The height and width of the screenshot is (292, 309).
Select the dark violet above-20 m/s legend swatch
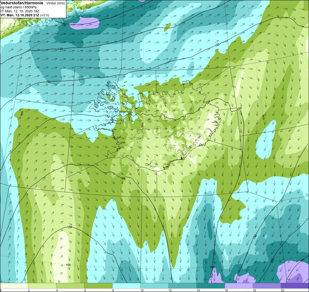(295, 286)
